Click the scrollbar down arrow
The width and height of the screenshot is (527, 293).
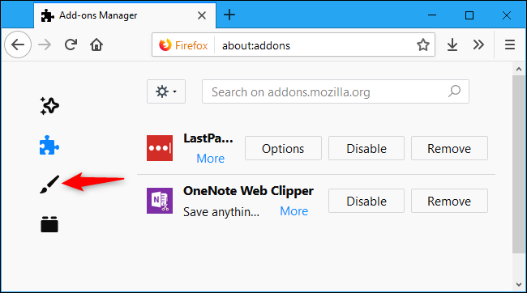click(519, 285)
